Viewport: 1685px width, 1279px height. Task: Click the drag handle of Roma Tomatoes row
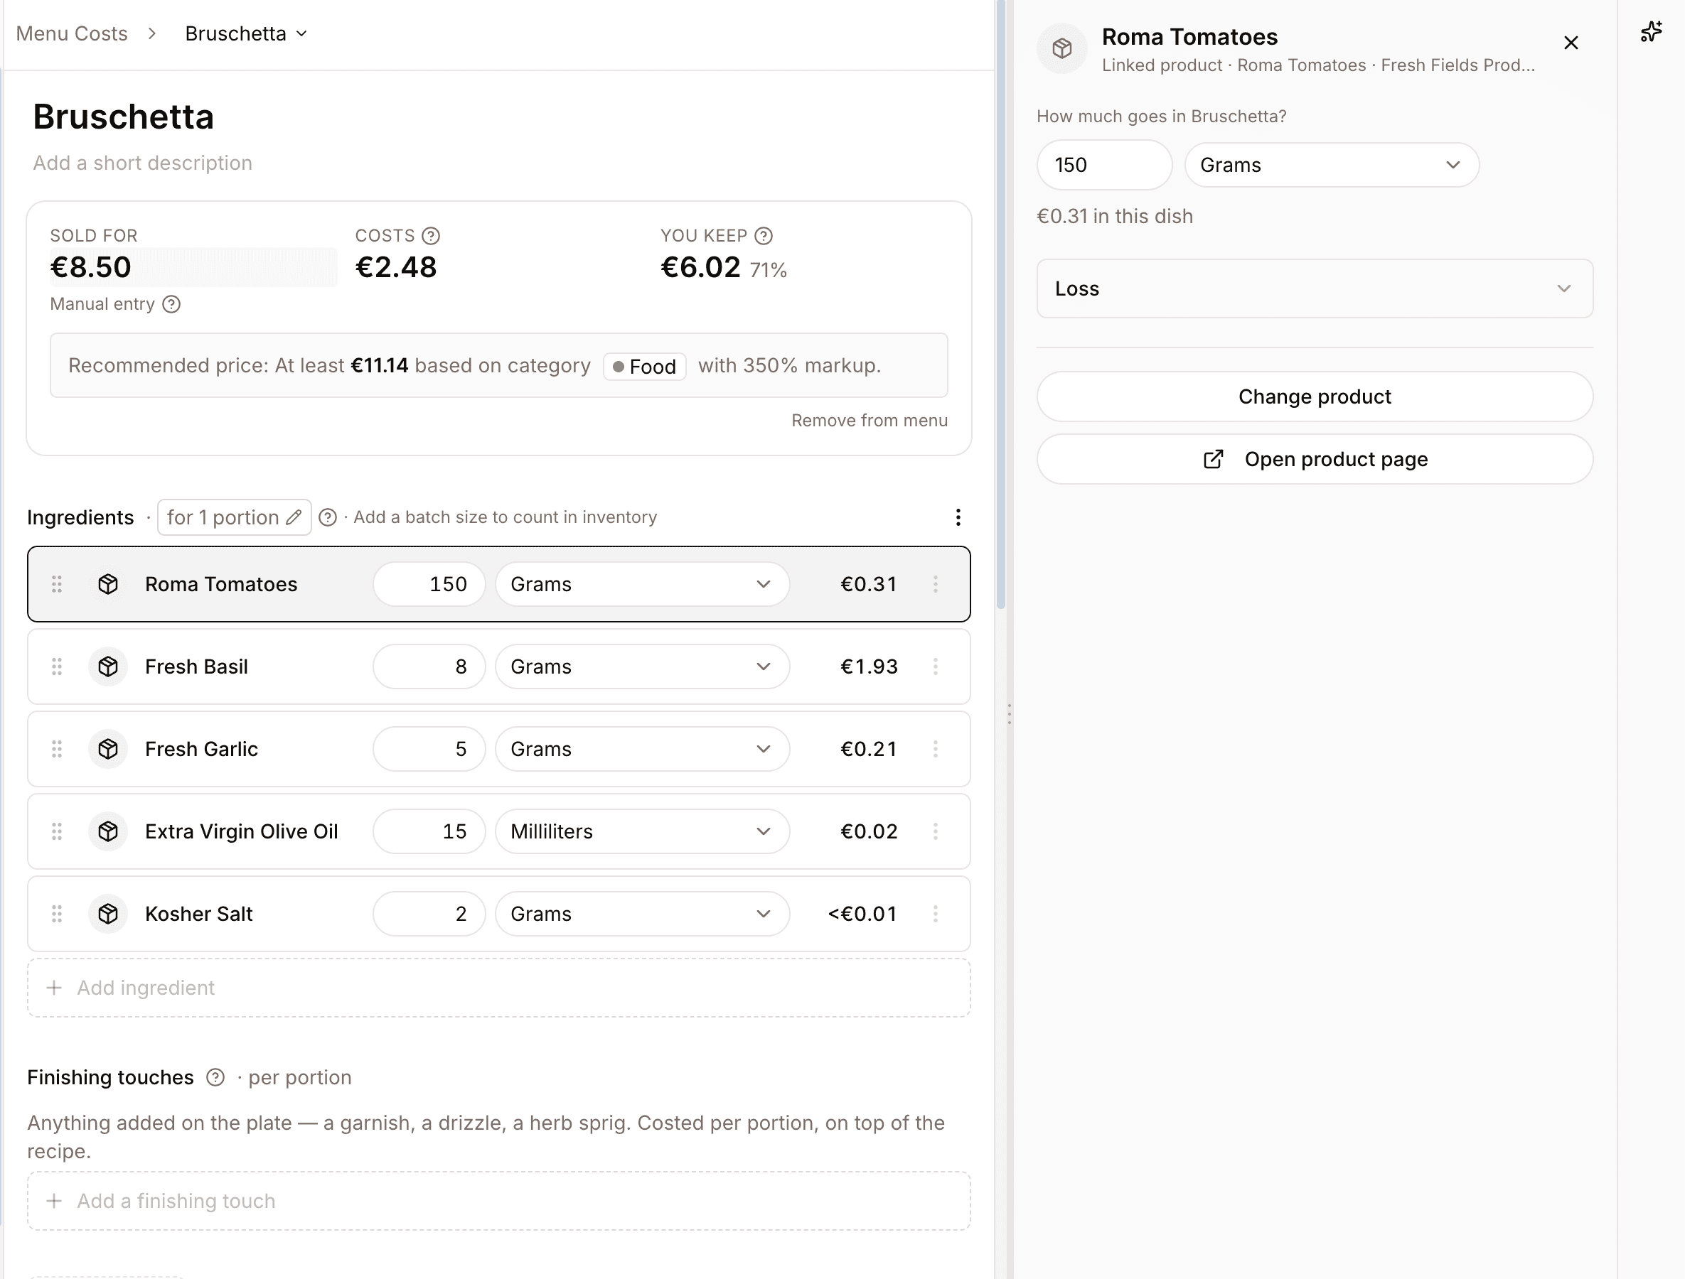(x=56, y=585)
